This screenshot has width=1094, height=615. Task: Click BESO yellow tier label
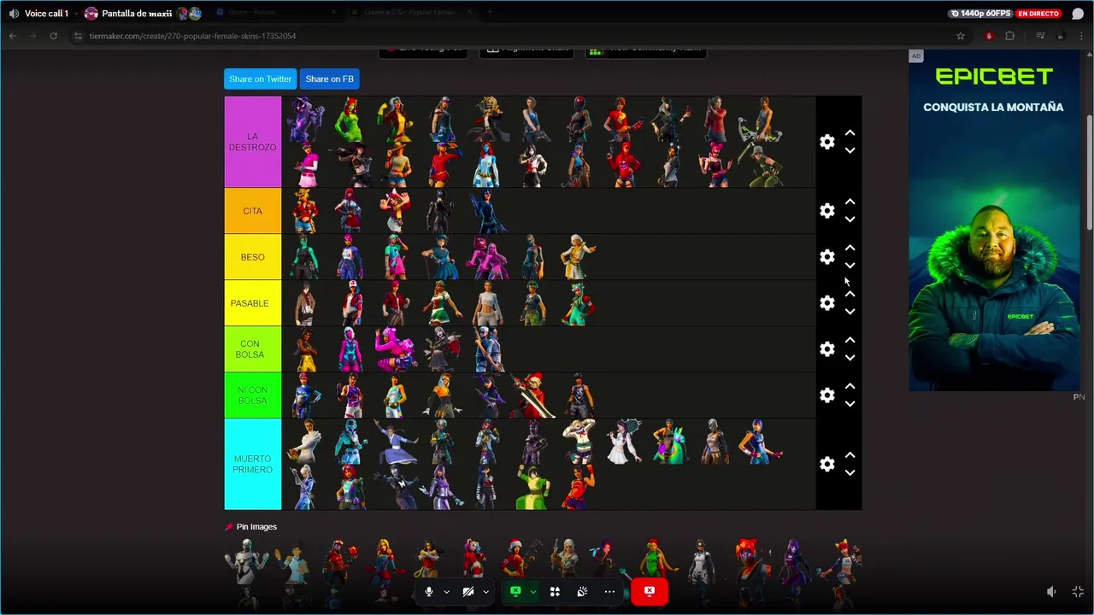[x=252, y=257]
